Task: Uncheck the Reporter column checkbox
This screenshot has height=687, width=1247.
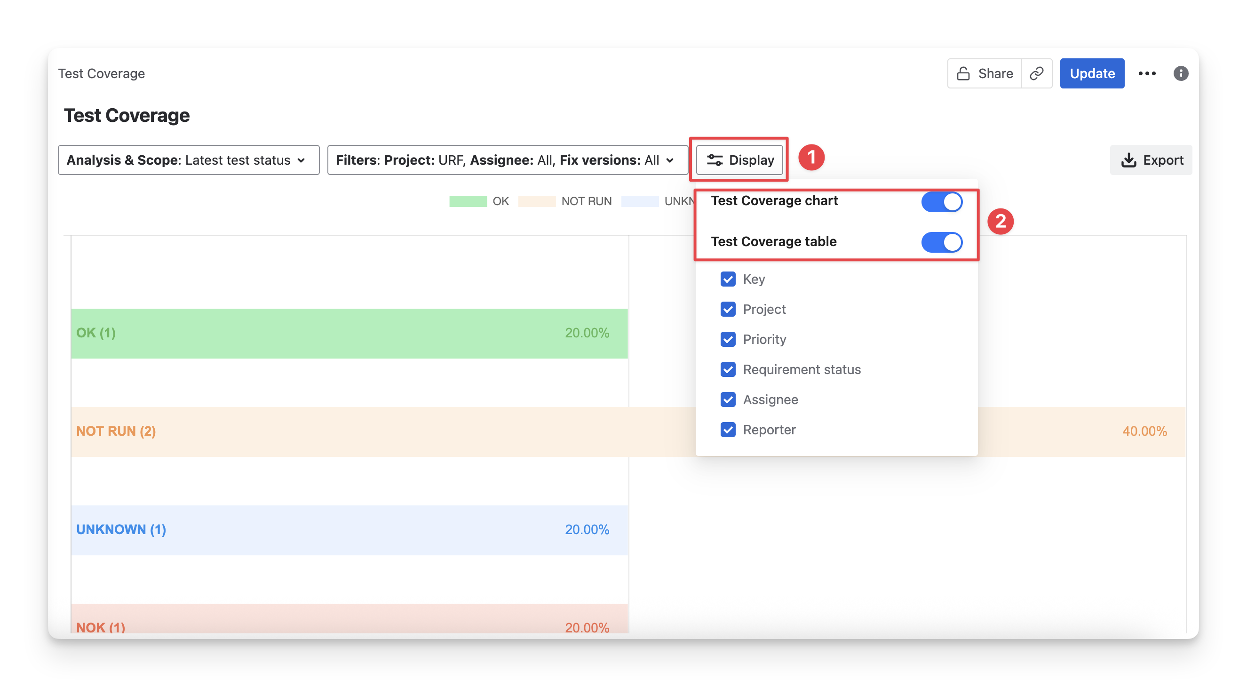Action: (728, 430)
